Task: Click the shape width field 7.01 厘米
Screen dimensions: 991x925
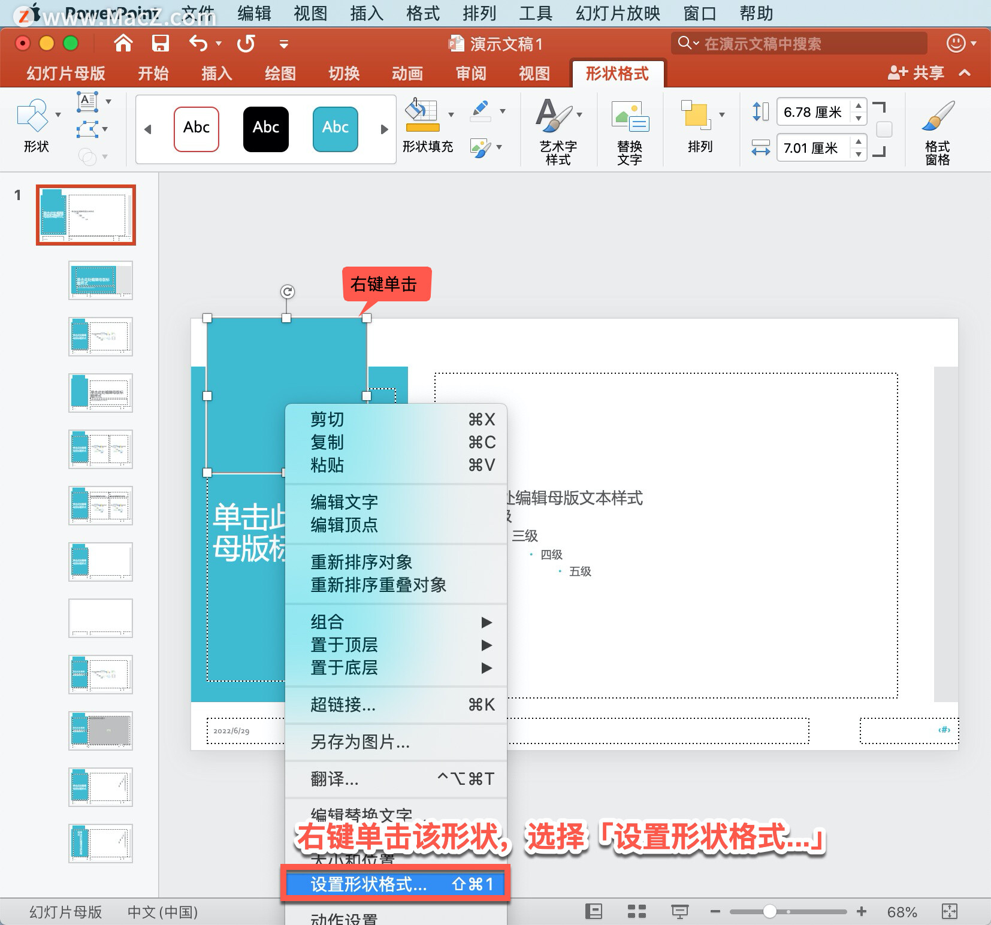Action: 814,148
